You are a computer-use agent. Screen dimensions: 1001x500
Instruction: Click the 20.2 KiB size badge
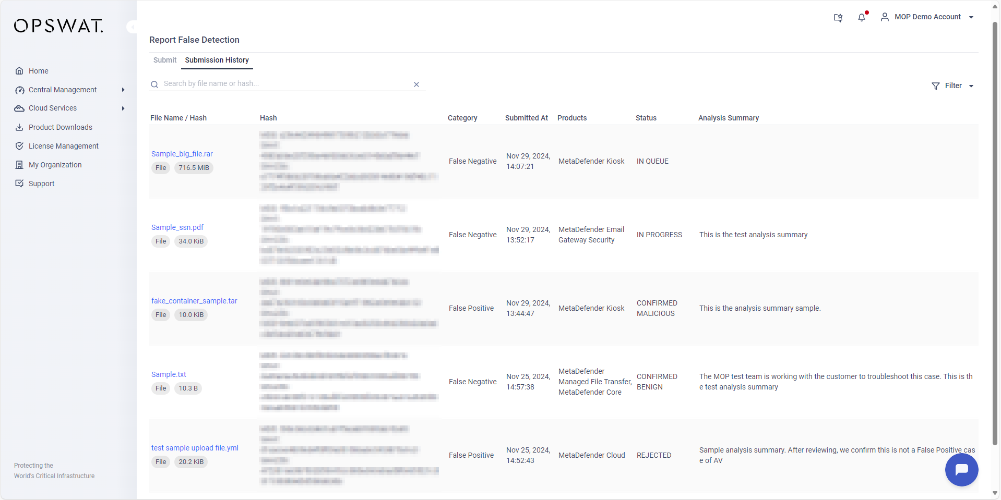pos(191,462)
